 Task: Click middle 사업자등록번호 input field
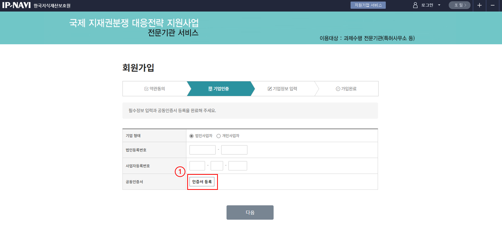click(x=217, y=166)
